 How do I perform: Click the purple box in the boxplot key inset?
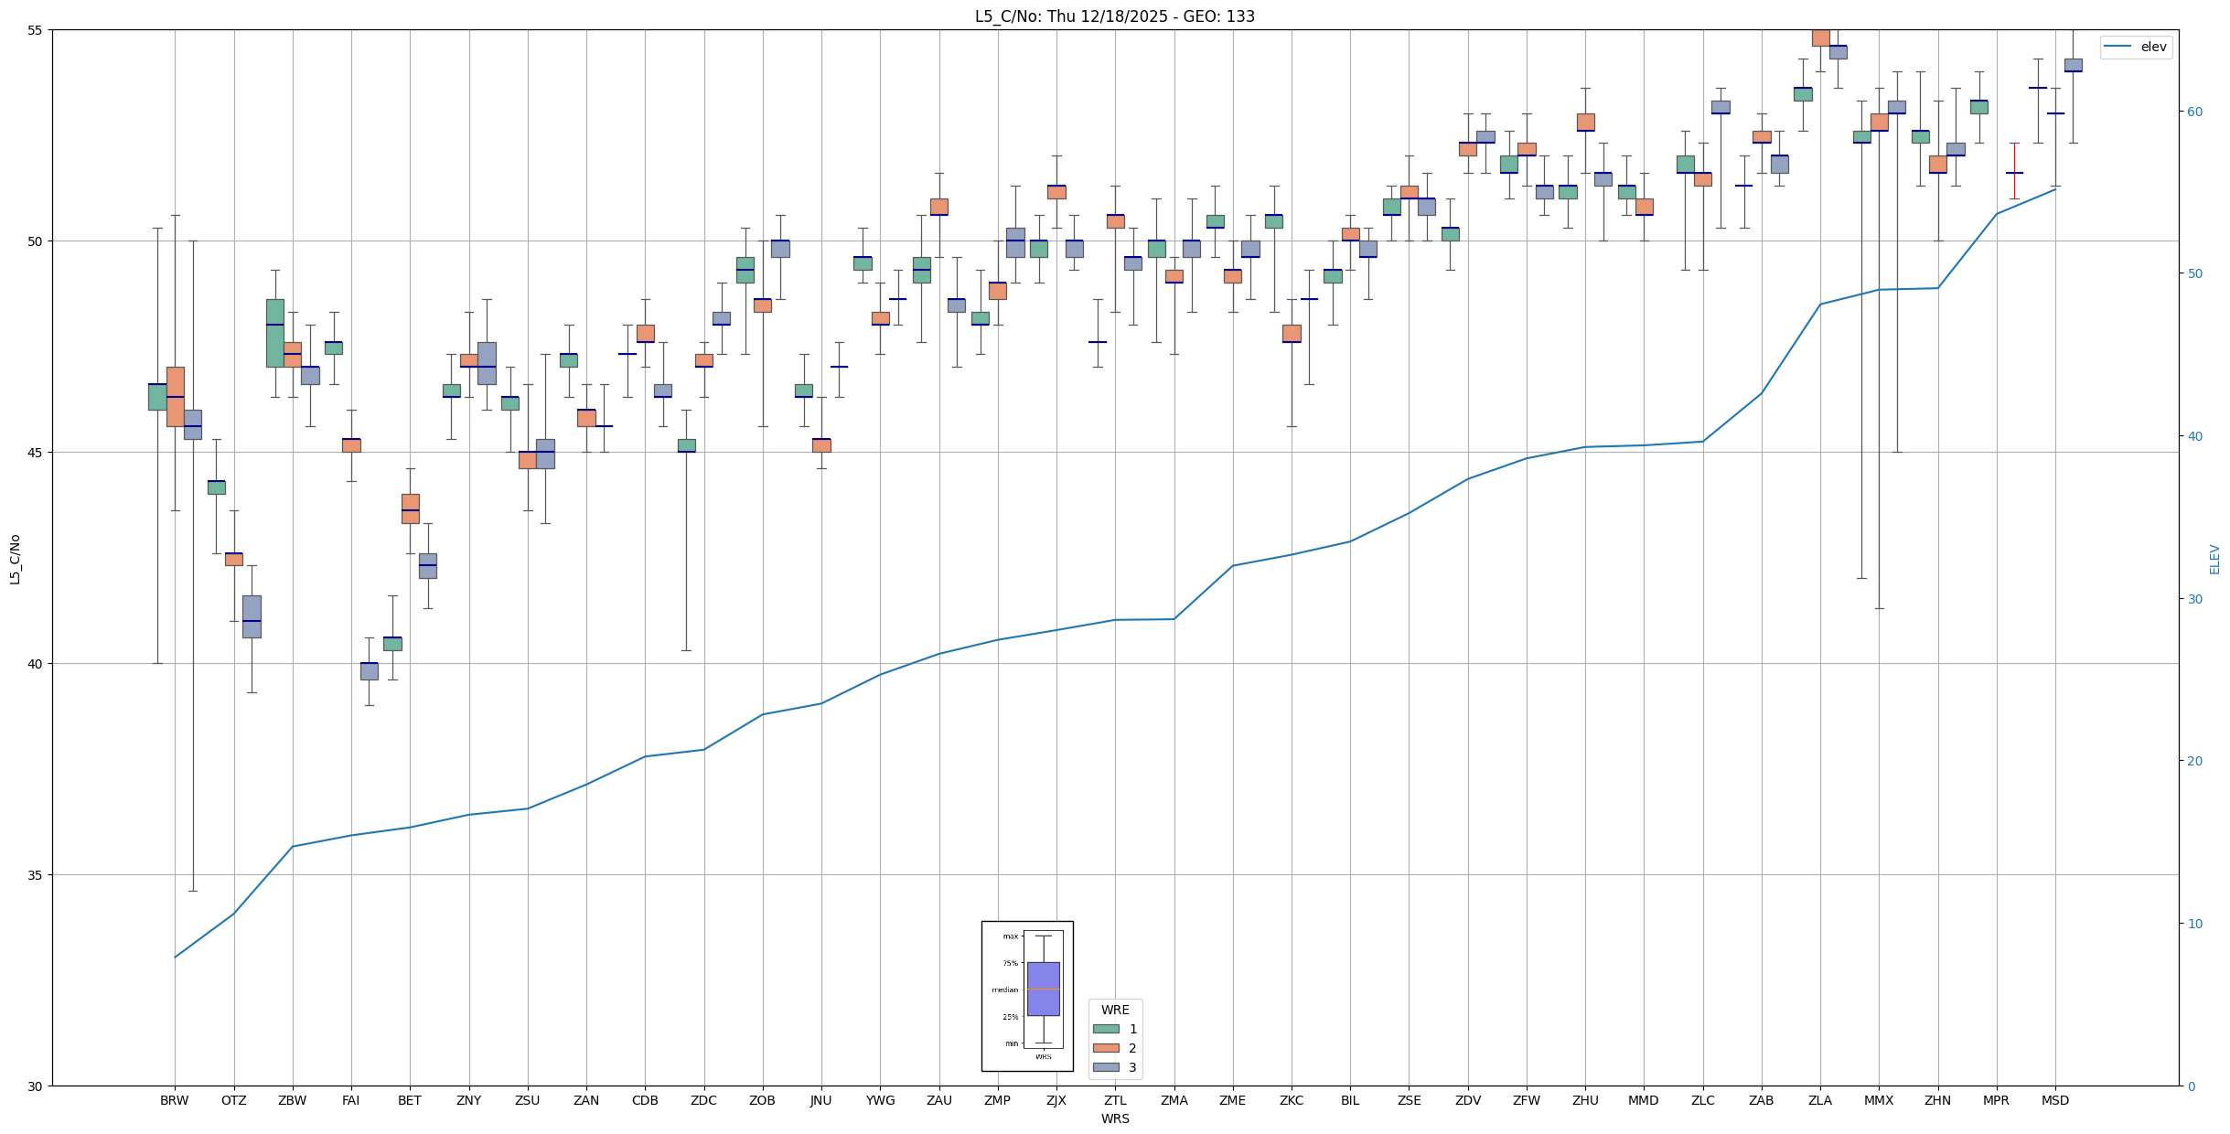pos(1043,989)
